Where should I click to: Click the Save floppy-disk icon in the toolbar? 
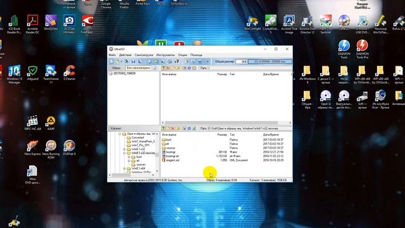point(134,61)
